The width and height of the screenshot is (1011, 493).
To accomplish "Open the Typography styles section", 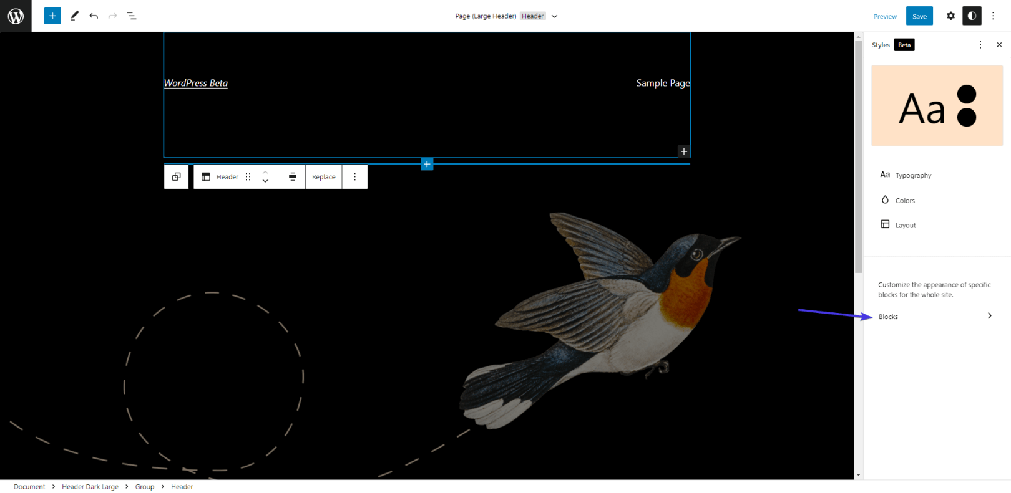I will 937,175.
